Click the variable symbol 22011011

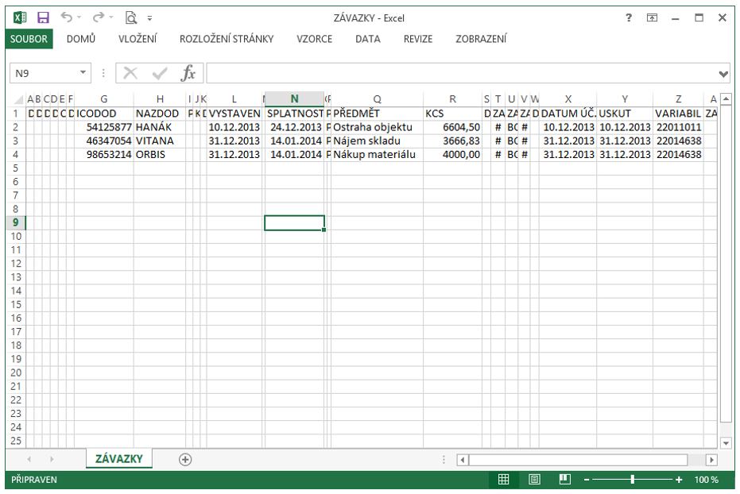(678, 127)
